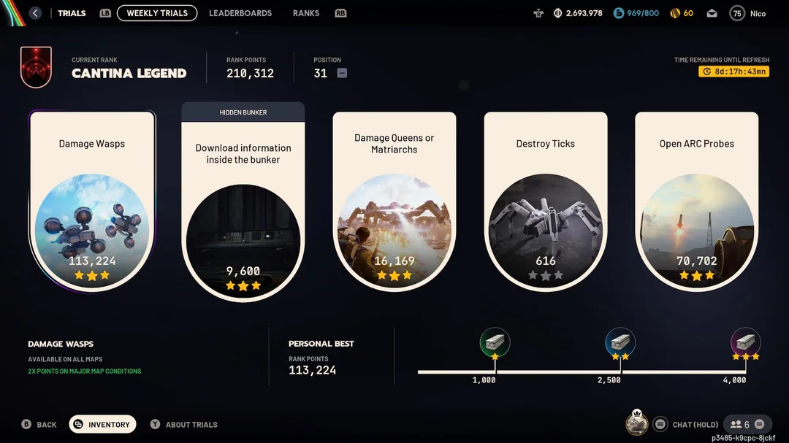789x443 pixels.
Task: Click the Cantina Legend rank badge emblem
Action: pyautogui.click(x=36, y=67)
